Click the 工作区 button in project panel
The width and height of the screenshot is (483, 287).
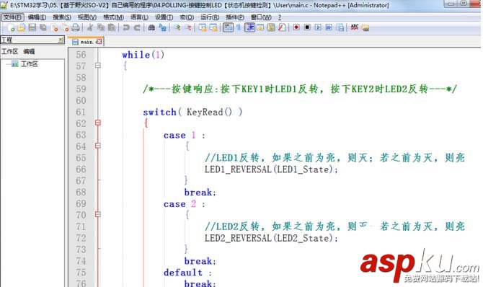(x=9, y=51)
